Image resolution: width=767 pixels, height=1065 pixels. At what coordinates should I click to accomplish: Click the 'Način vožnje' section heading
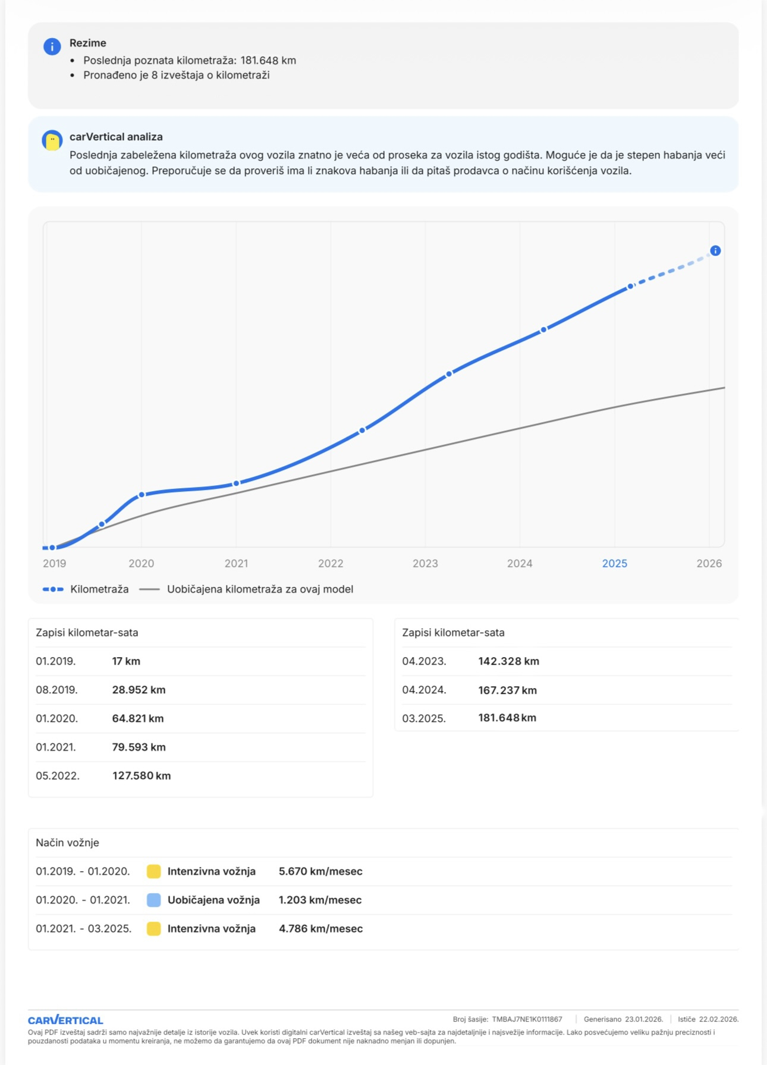point(67,843)
